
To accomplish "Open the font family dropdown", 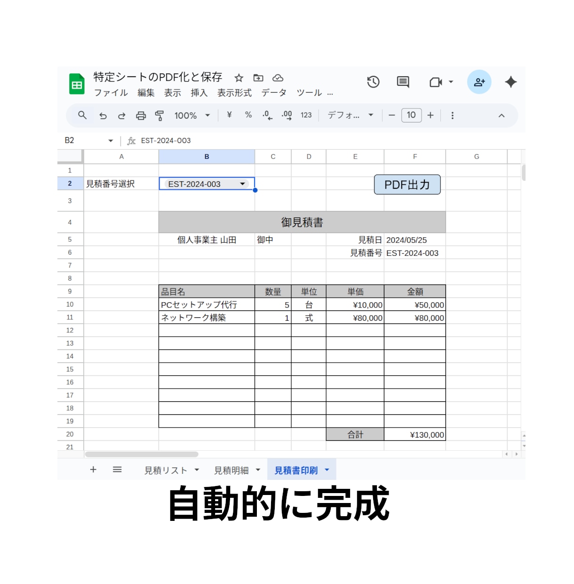I will [351, 115].
